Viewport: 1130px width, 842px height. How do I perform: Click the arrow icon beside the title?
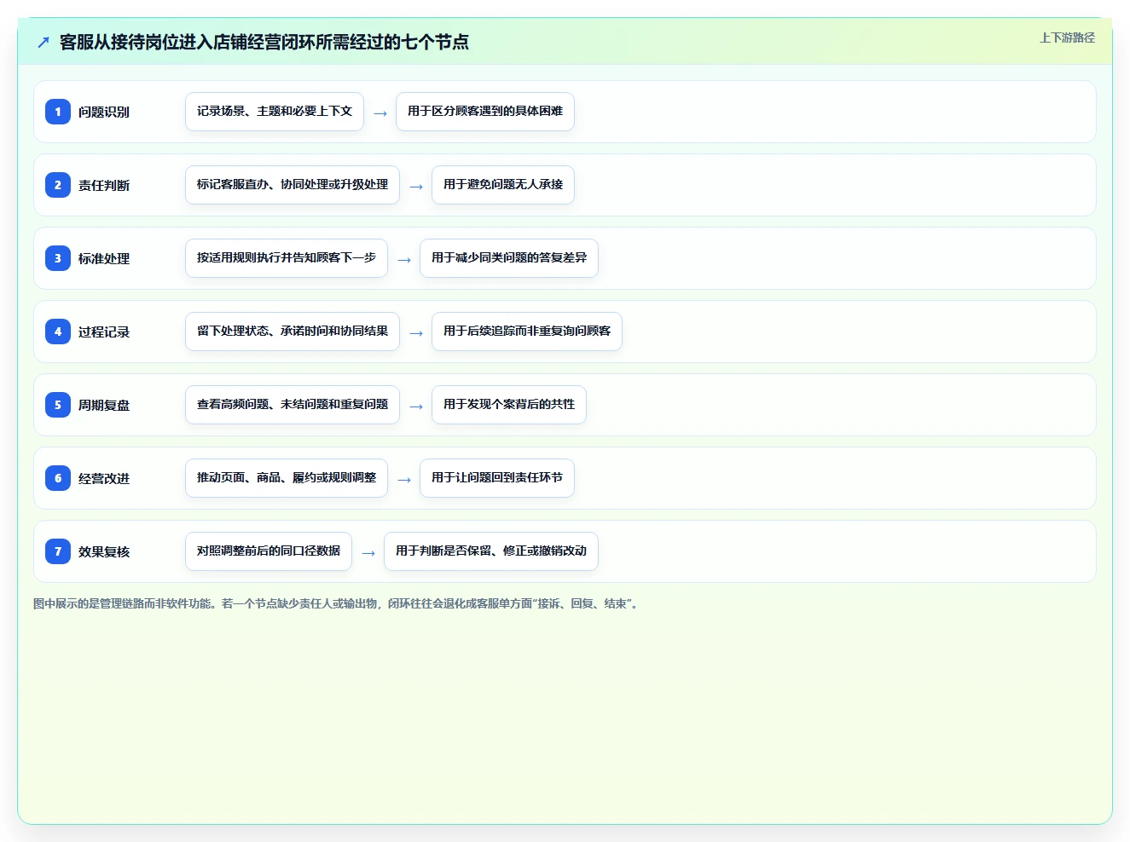click(43, 42)
